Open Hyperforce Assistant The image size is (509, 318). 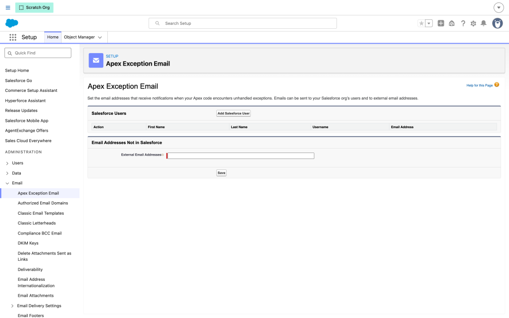coord(25,100)
